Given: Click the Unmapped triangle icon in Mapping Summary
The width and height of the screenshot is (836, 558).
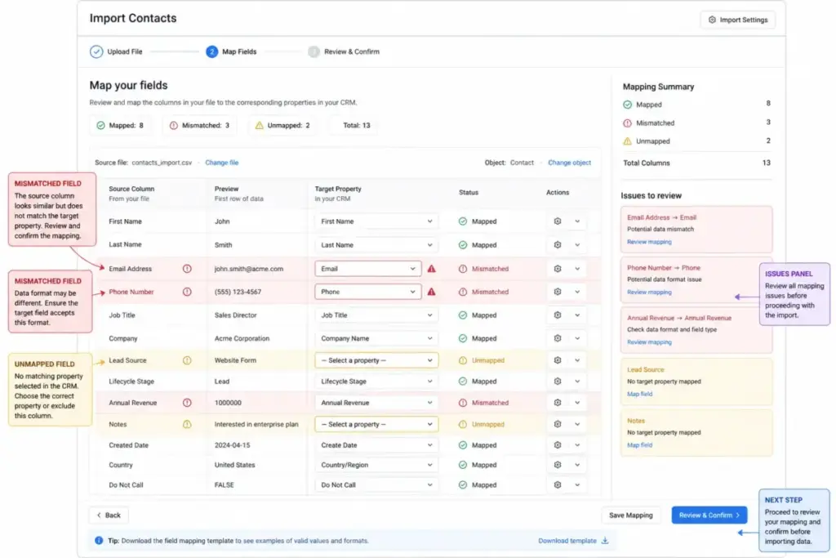Looking at the screenshot, I should tap(628, 141).
